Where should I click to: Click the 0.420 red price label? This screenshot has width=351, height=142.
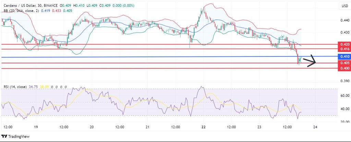click(x=344, y=44)
